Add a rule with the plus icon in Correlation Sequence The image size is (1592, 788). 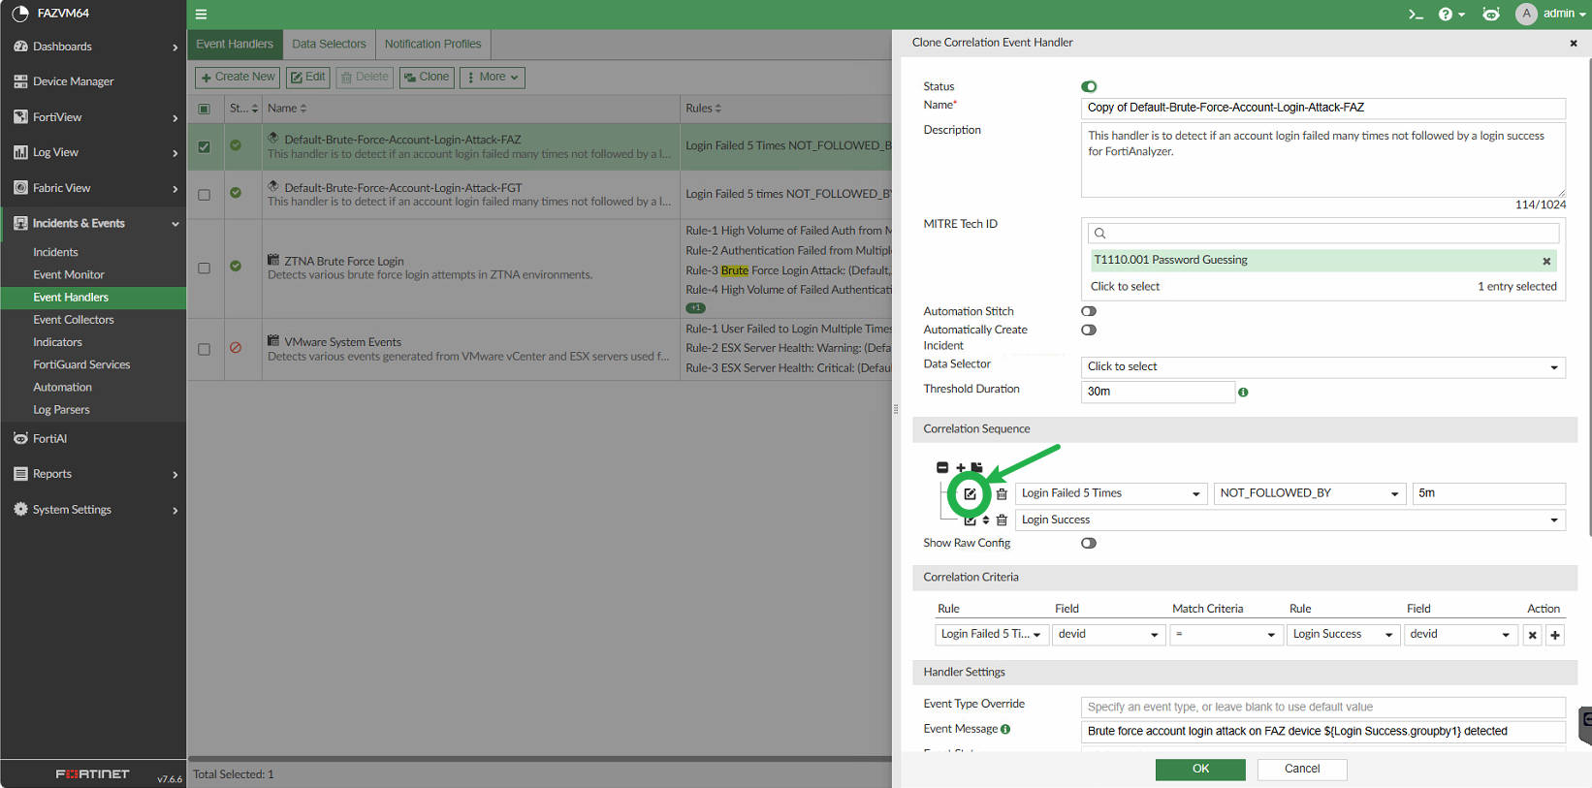coord(960,467)
